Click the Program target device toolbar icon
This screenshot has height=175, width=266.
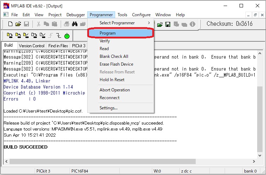click(10, 36)
